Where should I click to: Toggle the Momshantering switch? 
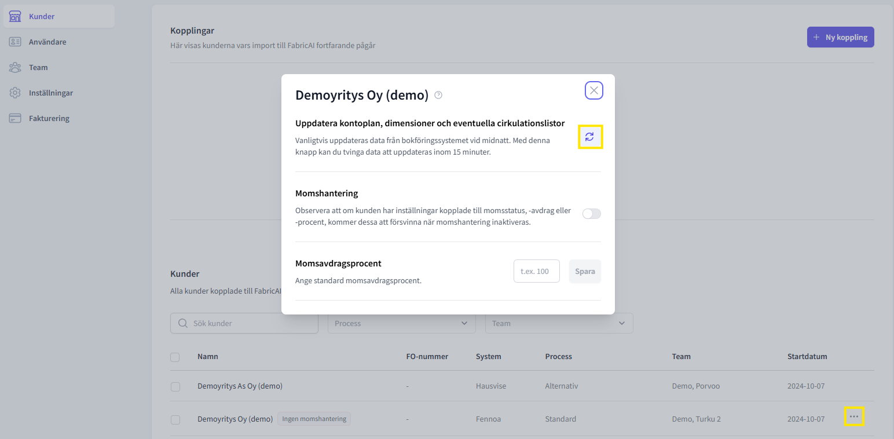tap(591, 214)
